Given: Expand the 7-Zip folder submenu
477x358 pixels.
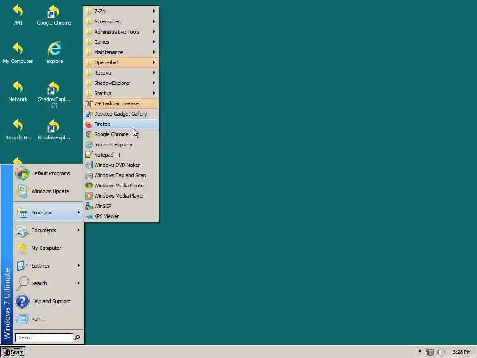Looking at the screenshot, I should pos(121,11).
